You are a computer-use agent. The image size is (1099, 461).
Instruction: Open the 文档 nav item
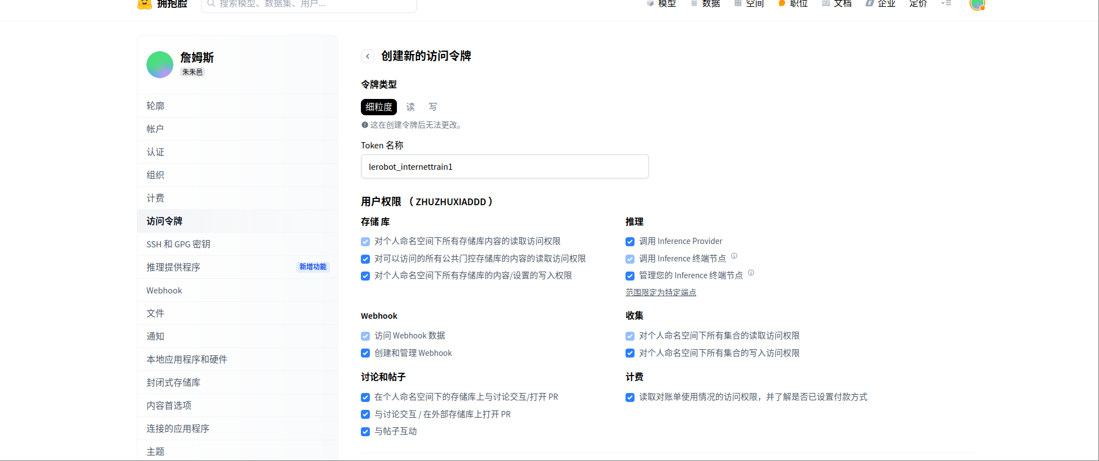pos(837,3)
